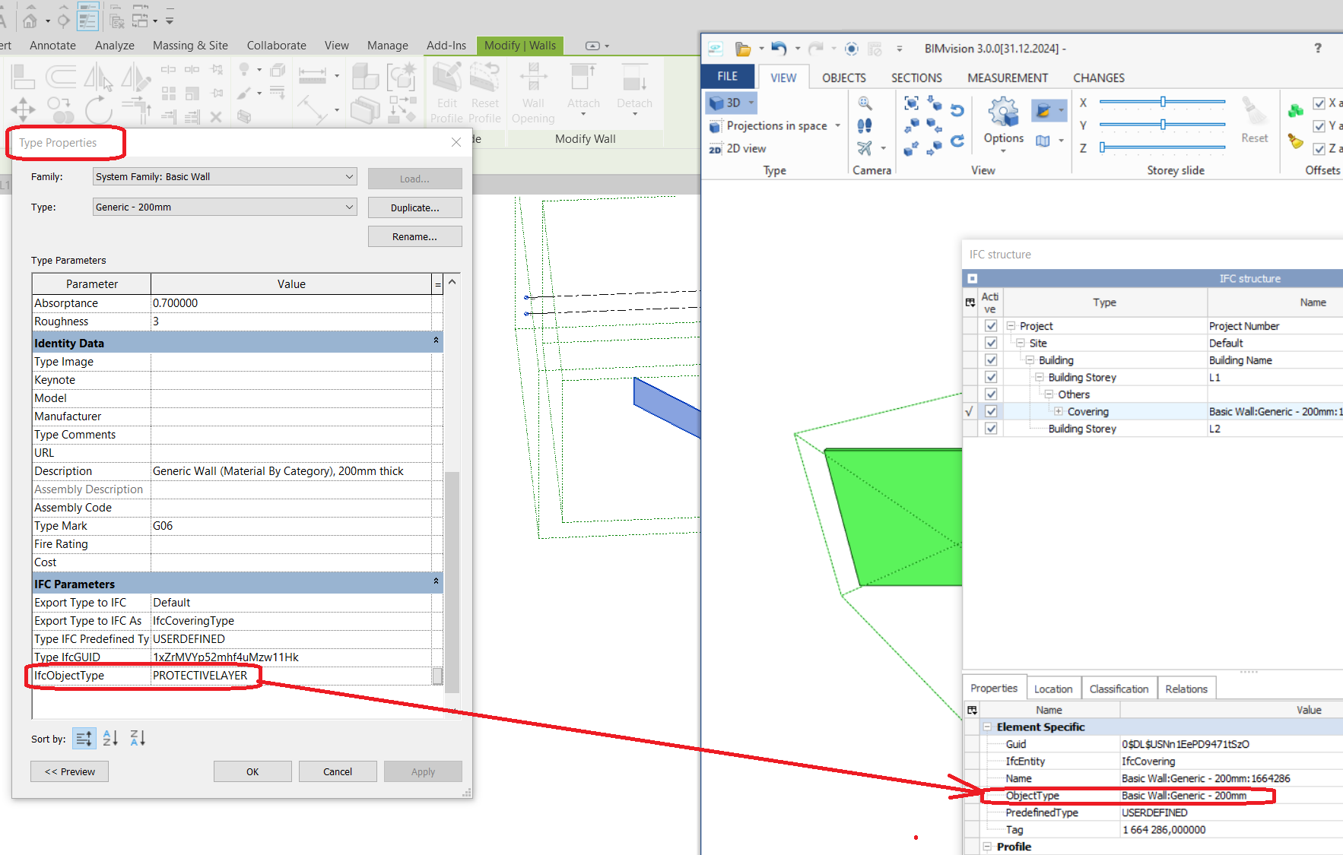Switch to the Relations tab in BIMvision
Image resolution: width=1343 pixels, height=855 pixels.
pos(1186,688)
